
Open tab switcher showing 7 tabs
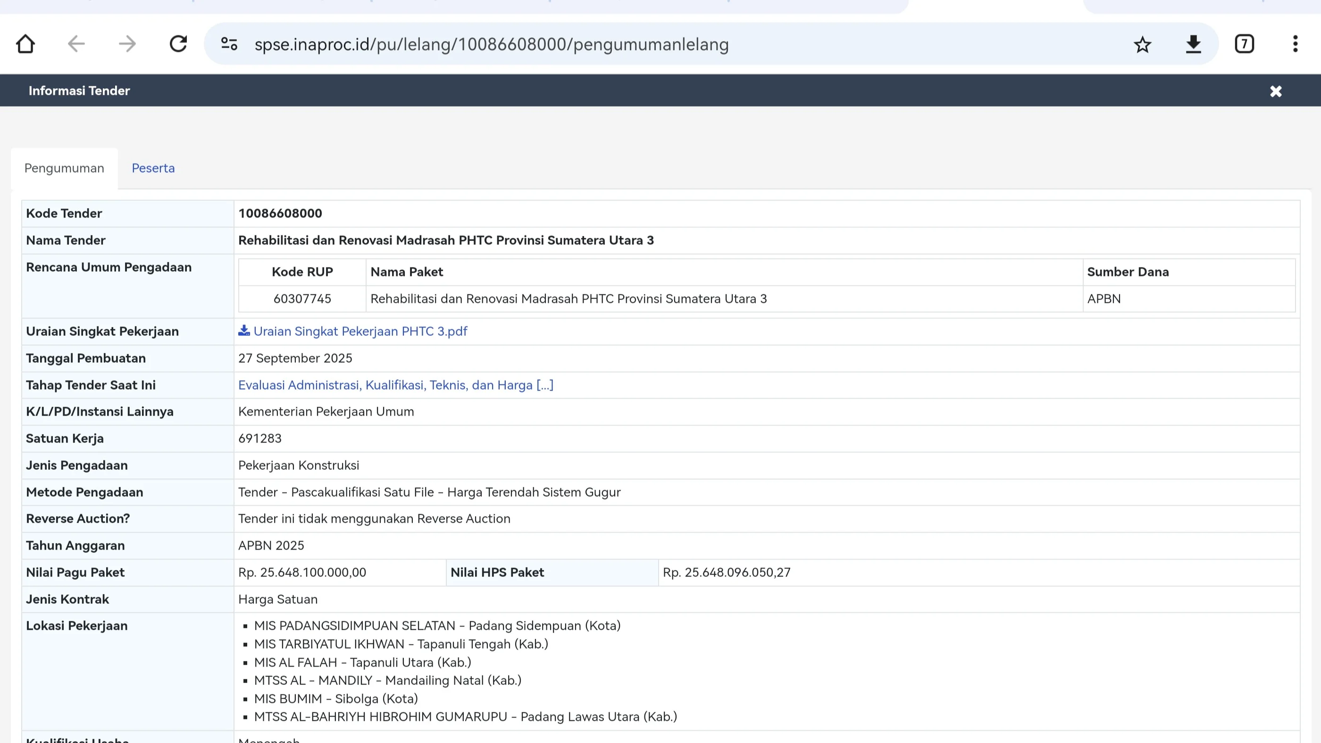1244,44
